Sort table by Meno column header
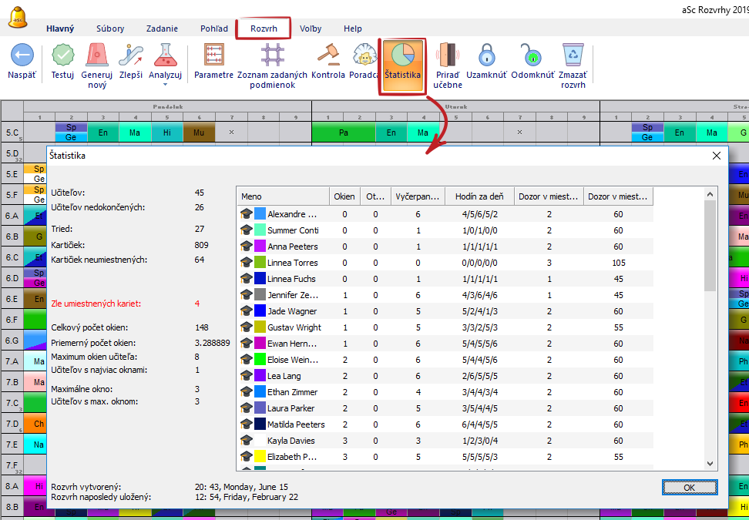This screenshot has height=520, width=749. click(x=283, y=196)
